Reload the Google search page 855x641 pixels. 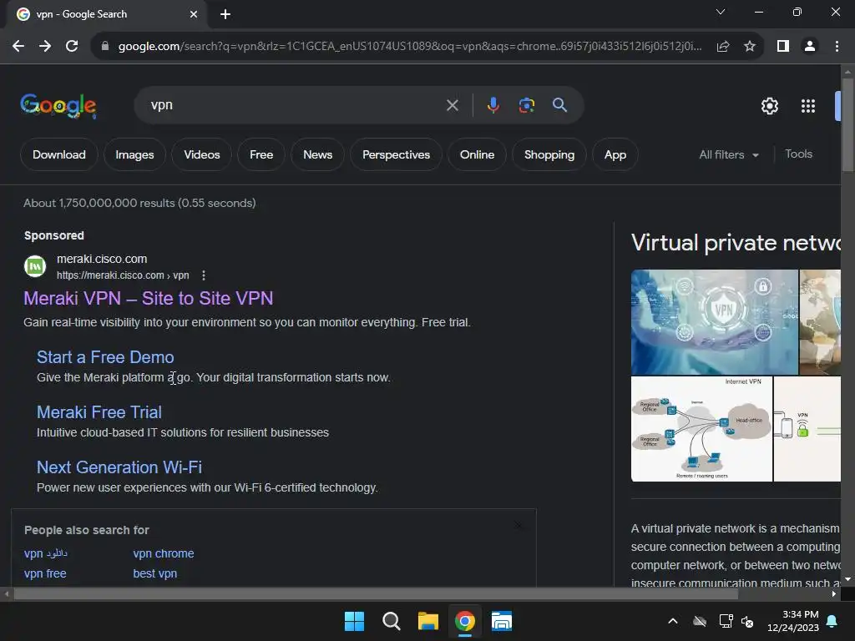72,47
